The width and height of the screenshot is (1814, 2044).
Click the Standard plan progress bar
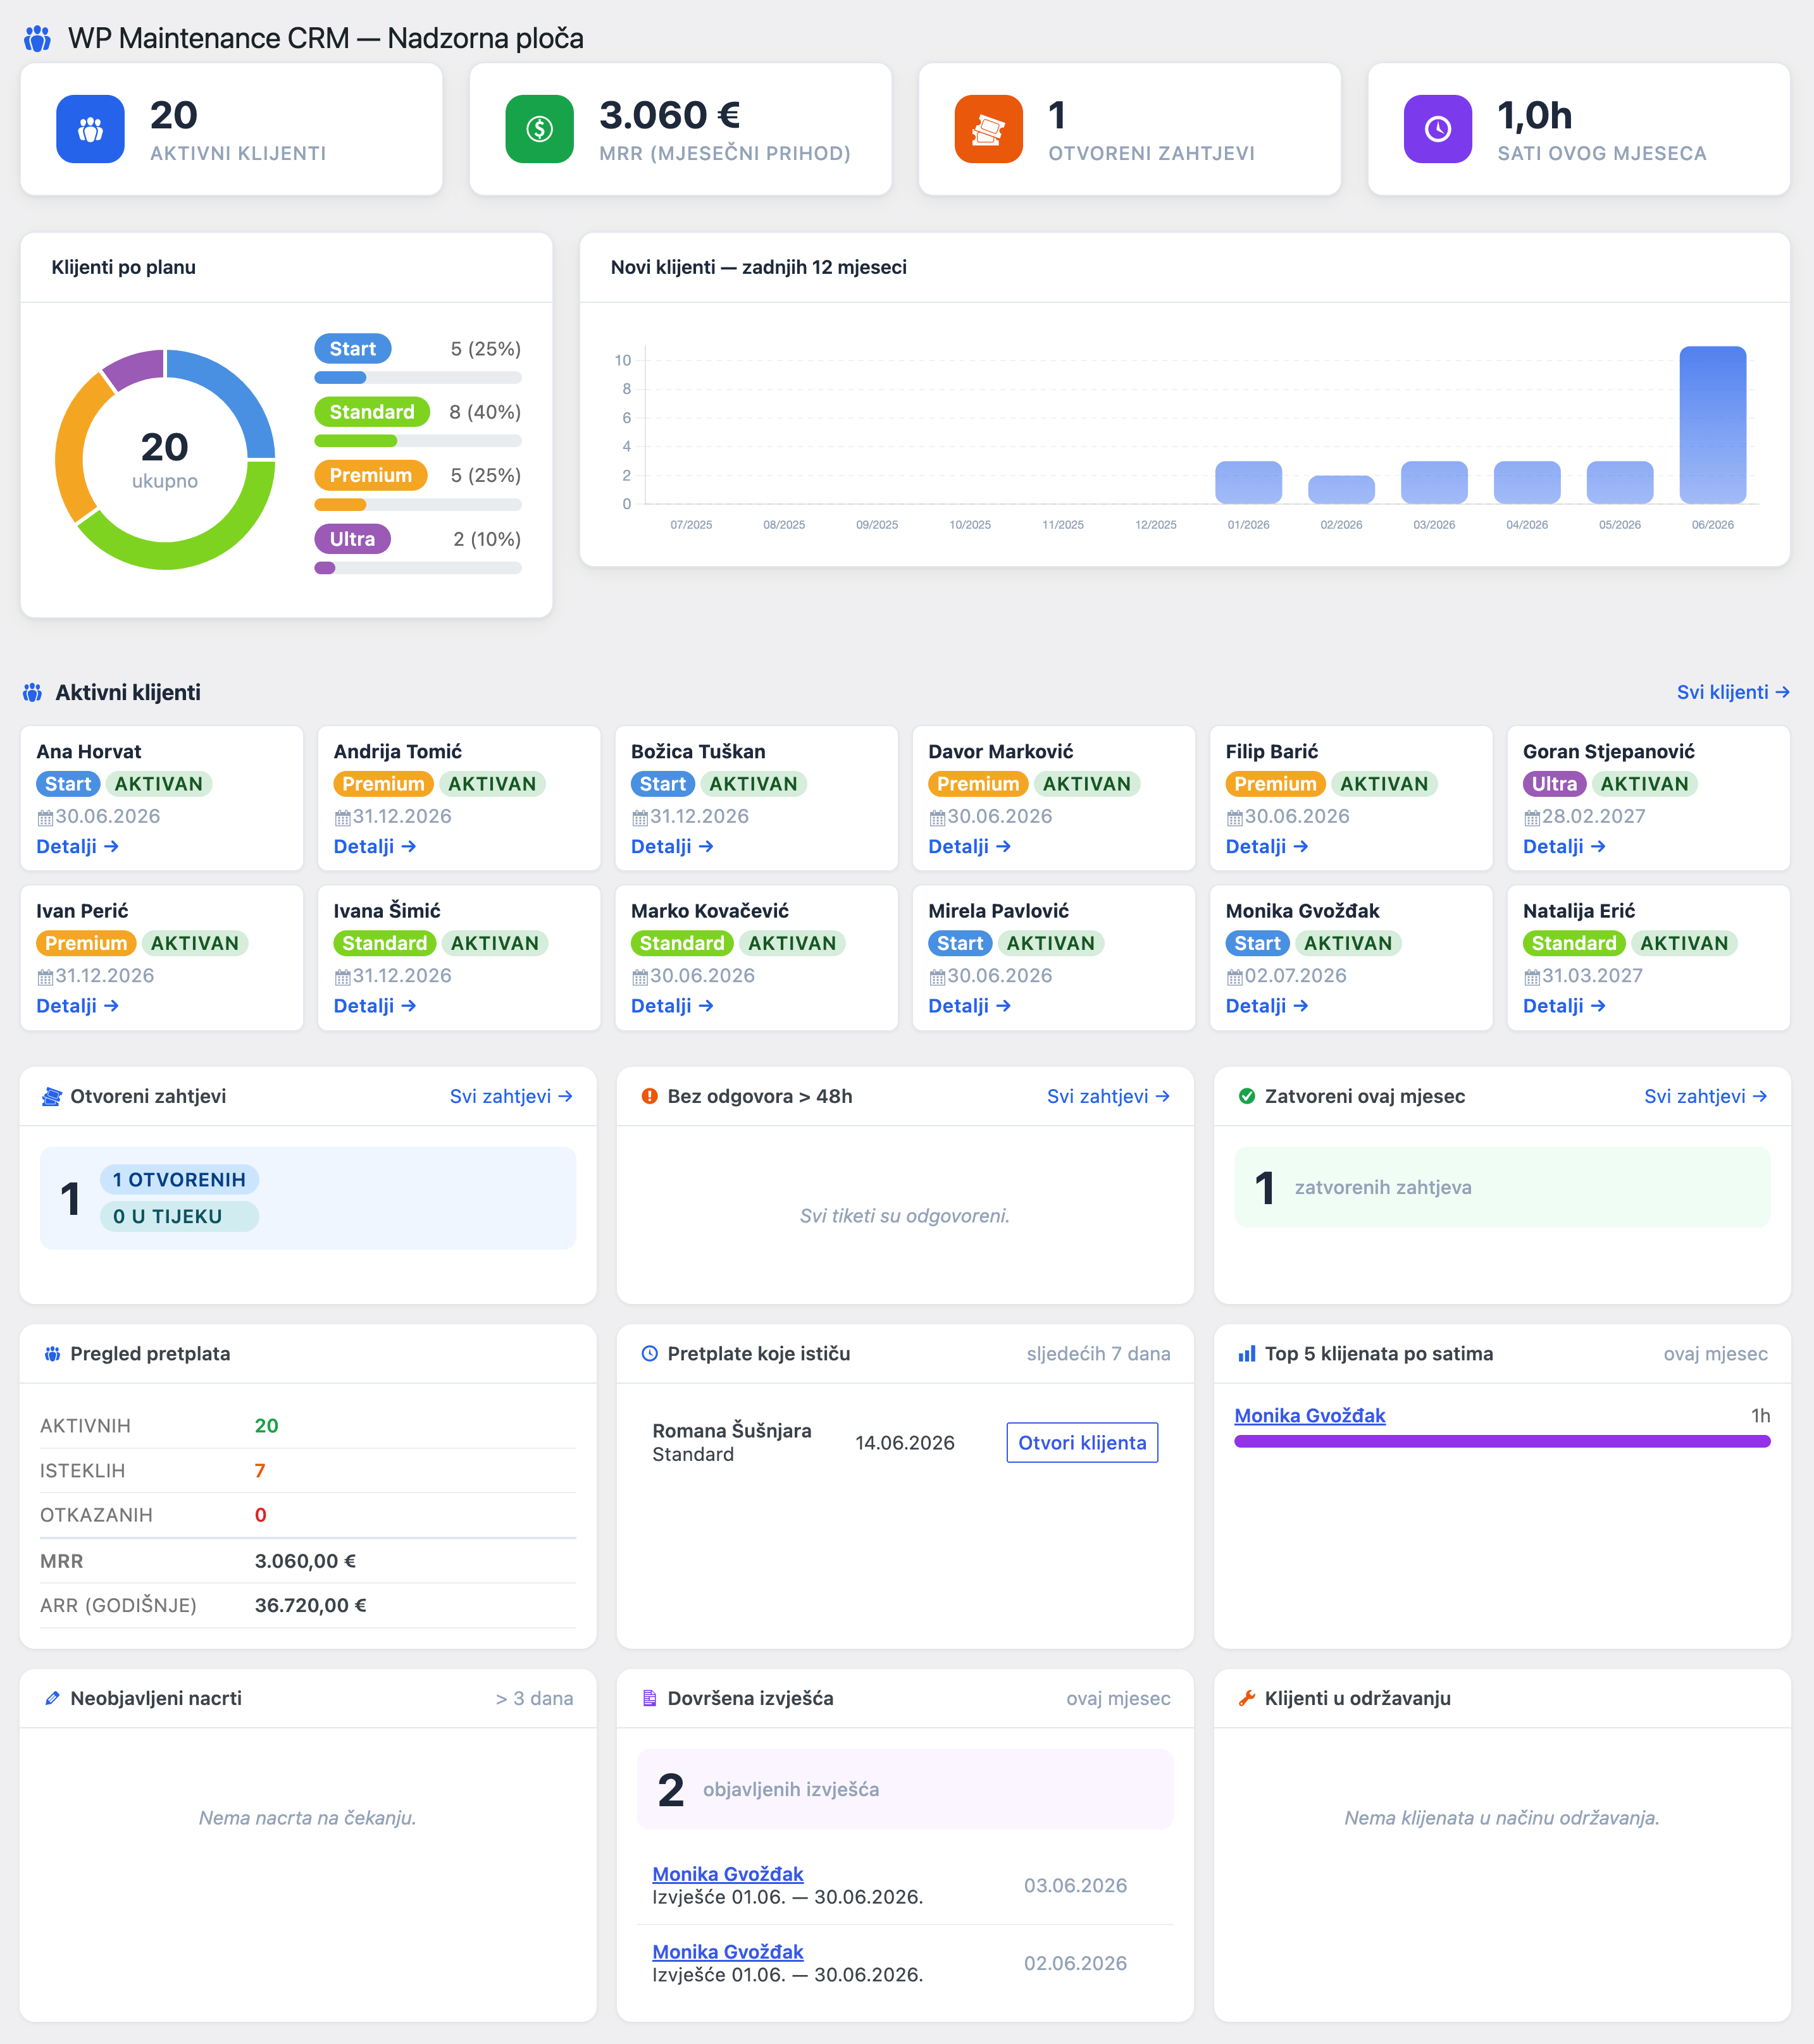tap(417, 441)
